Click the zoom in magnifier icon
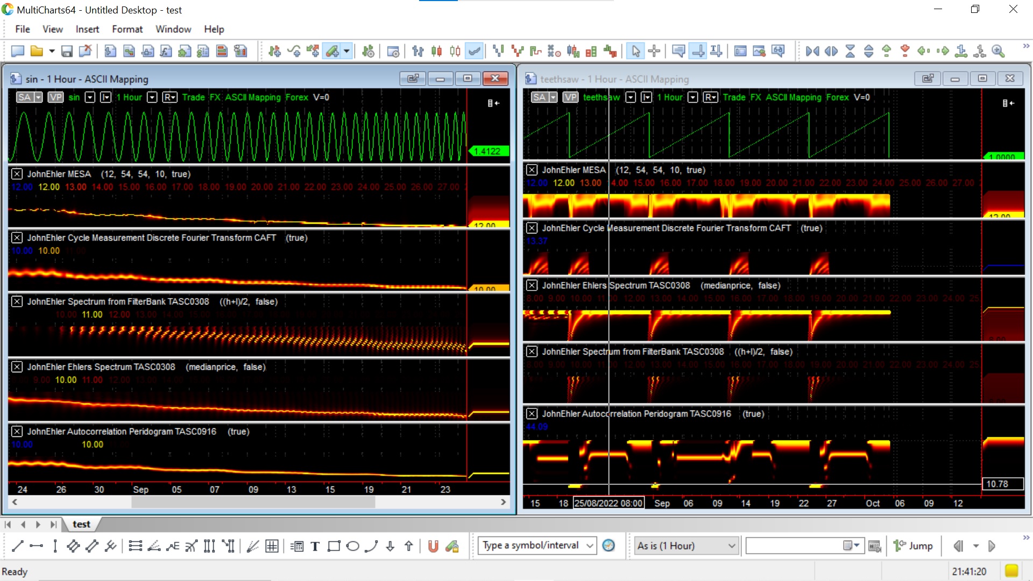The width and height of the screenshot is (1033, 581). [x=998, y=51]
